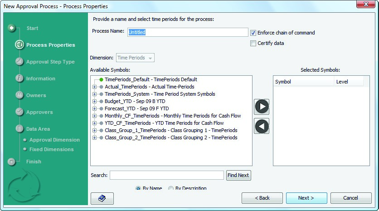The width and height of the screenshot is (379, 211).
Task: Expand the Monthly_CF_TimePeriods tree node
Action: point(94,116)
